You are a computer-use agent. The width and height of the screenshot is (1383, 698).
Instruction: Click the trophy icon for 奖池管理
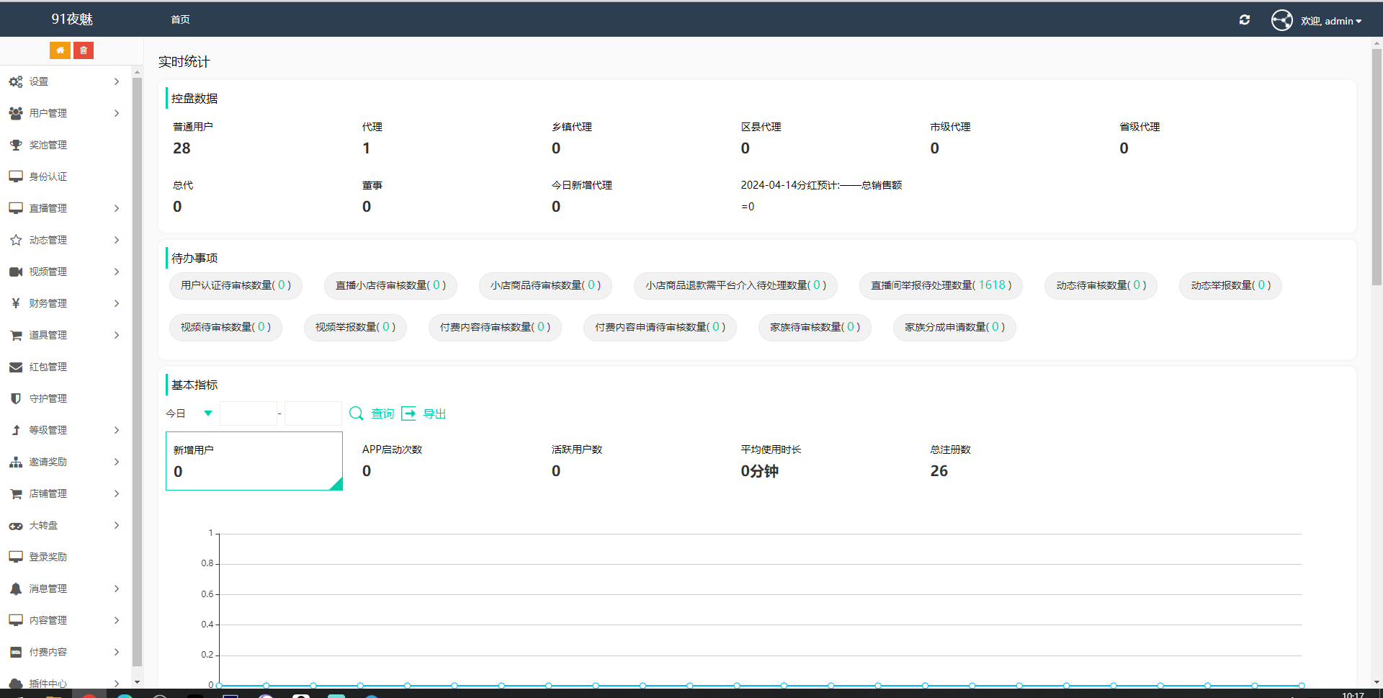tap(16, 145)
